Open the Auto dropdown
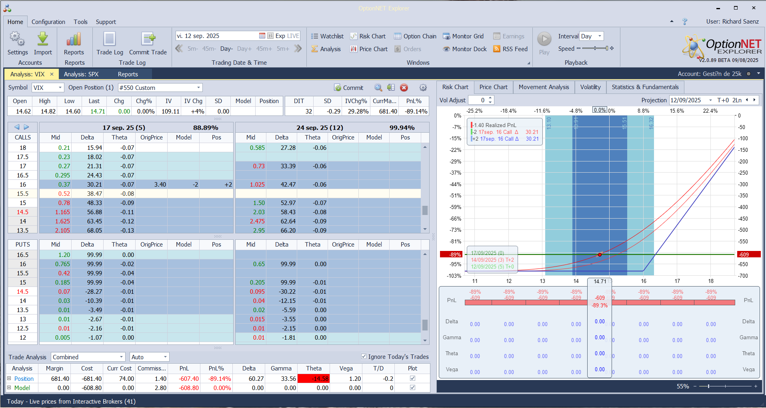 165,357
